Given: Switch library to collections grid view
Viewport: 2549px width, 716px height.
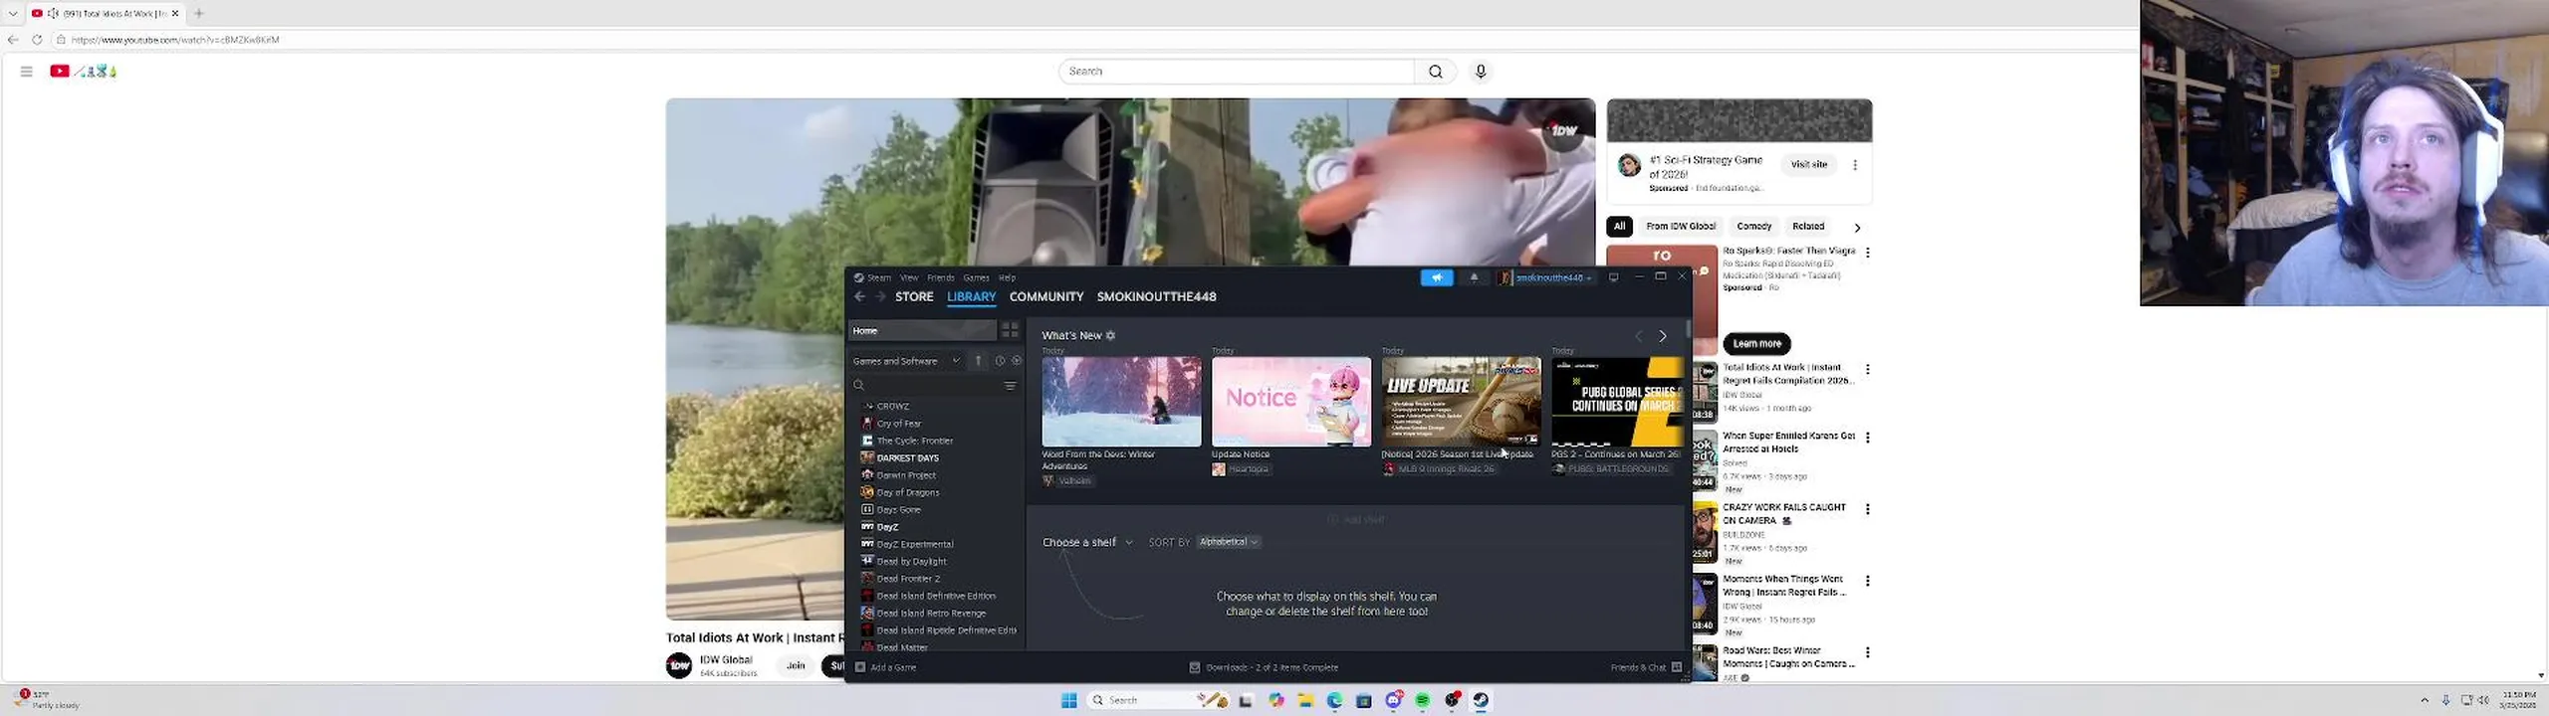Looking at the screenshot, I should pos(1010,330).
